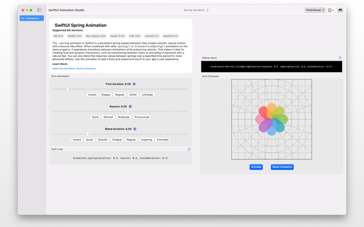Toggle the sidebar icon in title bar
The image size is (364, 227).
coord(40,10)
